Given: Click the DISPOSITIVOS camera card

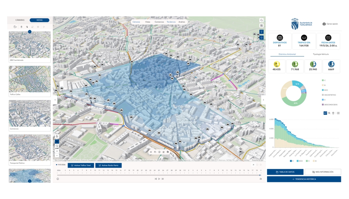Looking at the screenshot, I should pyautogui.click(x=280, y=41).
